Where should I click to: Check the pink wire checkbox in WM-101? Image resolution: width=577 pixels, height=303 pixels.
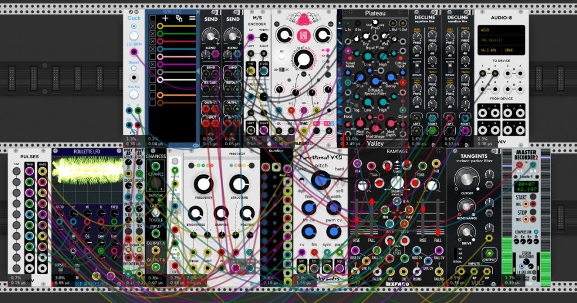[x=153, y=57]
